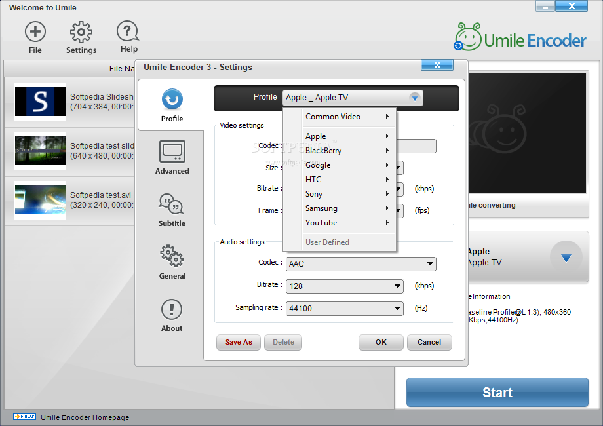Open the General settings gears icon
Screen dimensions: 603x426
[172, 256]
